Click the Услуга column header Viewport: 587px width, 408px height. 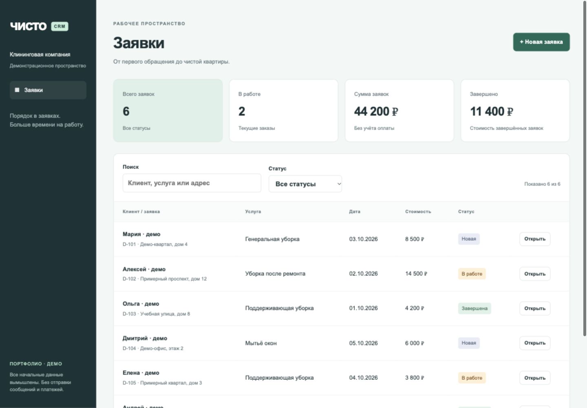click(253, 212)
